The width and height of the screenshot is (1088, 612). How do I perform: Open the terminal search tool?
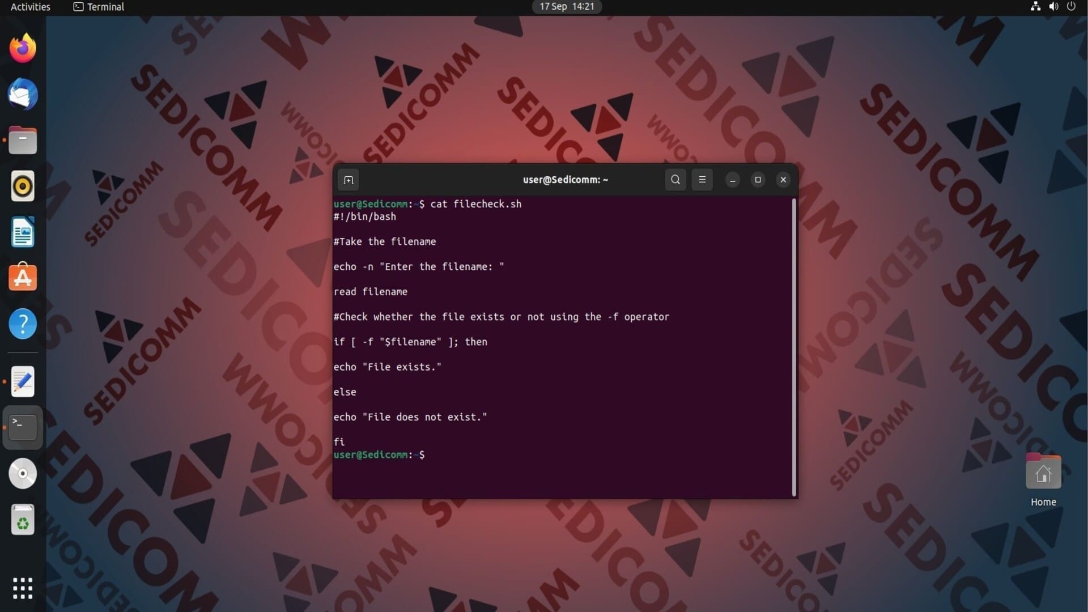[675, 180]
